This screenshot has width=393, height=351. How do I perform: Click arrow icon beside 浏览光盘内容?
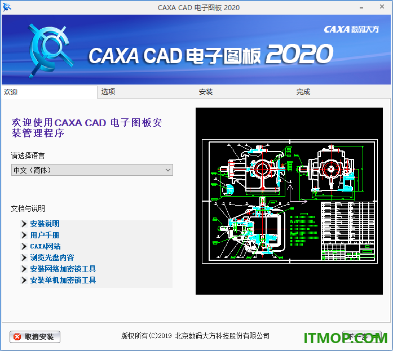point(24,257)
